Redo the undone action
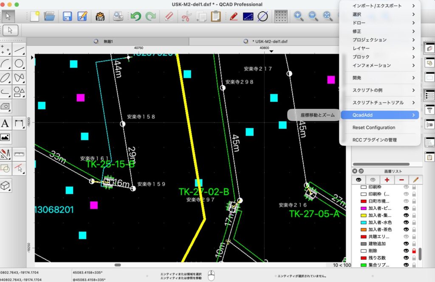The image size is (435, 282). [x=151, y=17]
